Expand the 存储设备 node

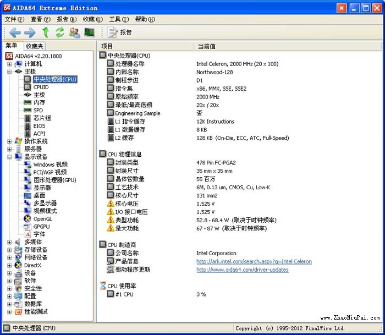[x=9, y=250]
